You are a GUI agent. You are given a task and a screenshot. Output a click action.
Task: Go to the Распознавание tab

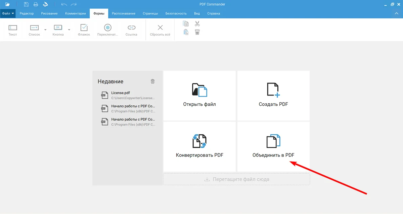(x=124, y=13)
